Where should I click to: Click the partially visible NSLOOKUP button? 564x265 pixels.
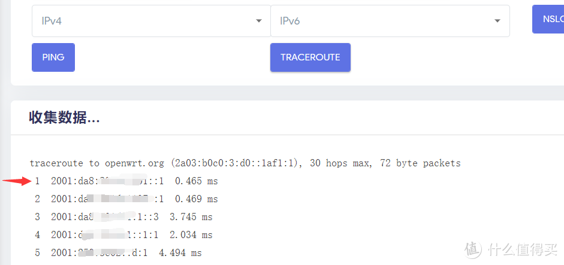tap(549, 19)
